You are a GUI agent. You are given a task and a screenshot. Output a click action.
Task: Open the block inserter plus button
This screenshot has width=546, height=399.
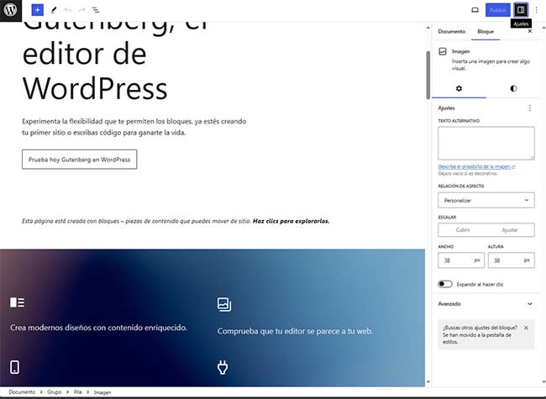coord(37,10)
